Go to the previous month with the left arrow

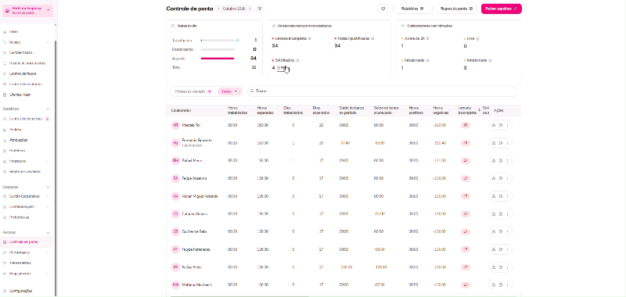tap(219, 9)
